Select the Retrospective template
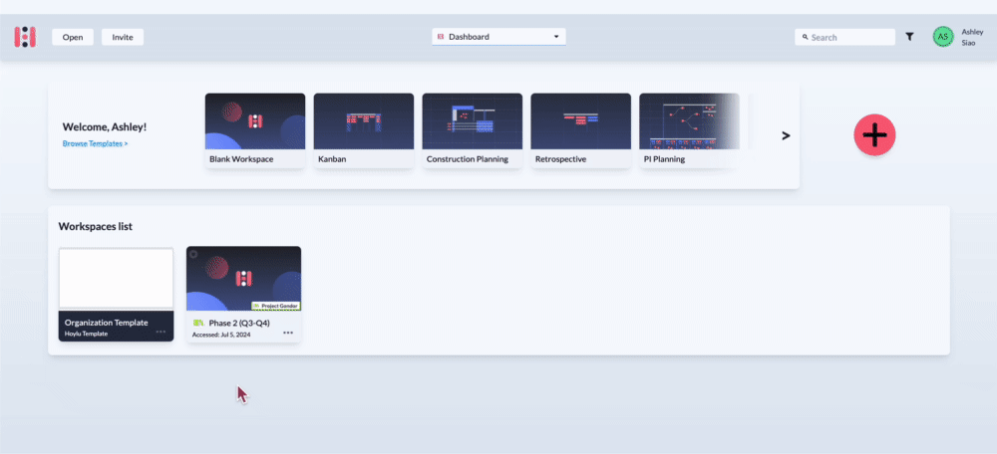The width and height of the screenshot is (997, 454). [581, 130]
